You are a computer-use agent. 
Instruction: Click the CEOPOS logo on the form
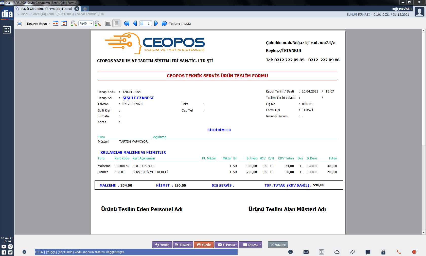click(x=155, y=43)
